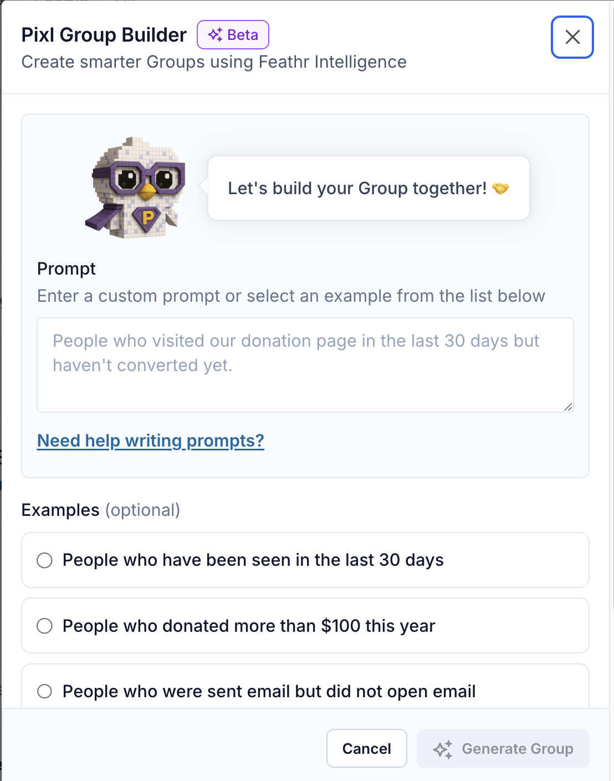This screenshot has width=614, height=781.
Task: Open 'Need help writing prompts?' link
Action: tap(150, 440)
